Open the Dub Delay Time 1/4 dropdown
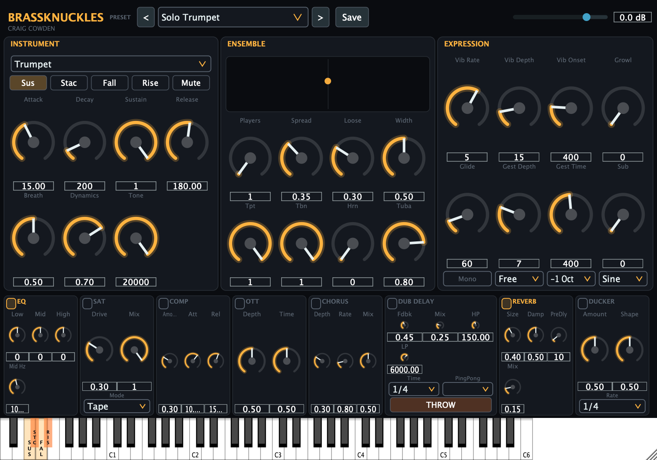 [x=414, y=389]
